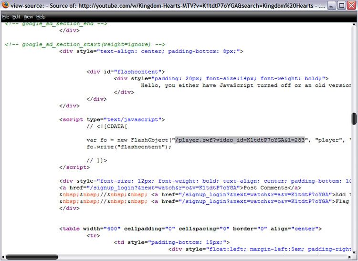
Task: Click the Post Comments anchor line
Action: click(x=180, y=188)
